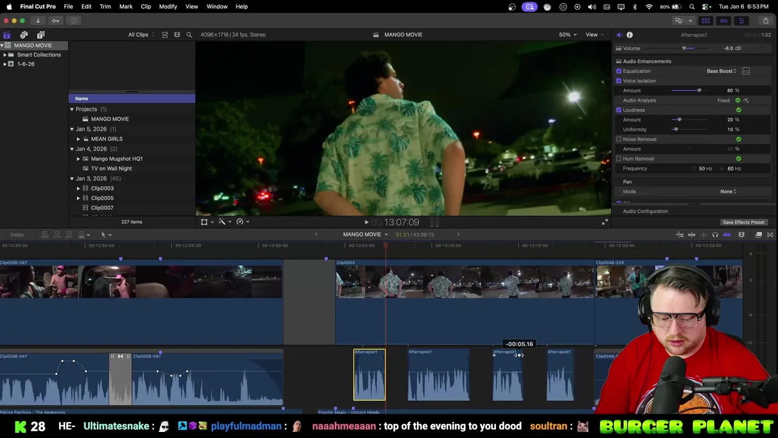Open the Modify menu
The width and height of the screenshot is (778, 438).
coord(168,7)
